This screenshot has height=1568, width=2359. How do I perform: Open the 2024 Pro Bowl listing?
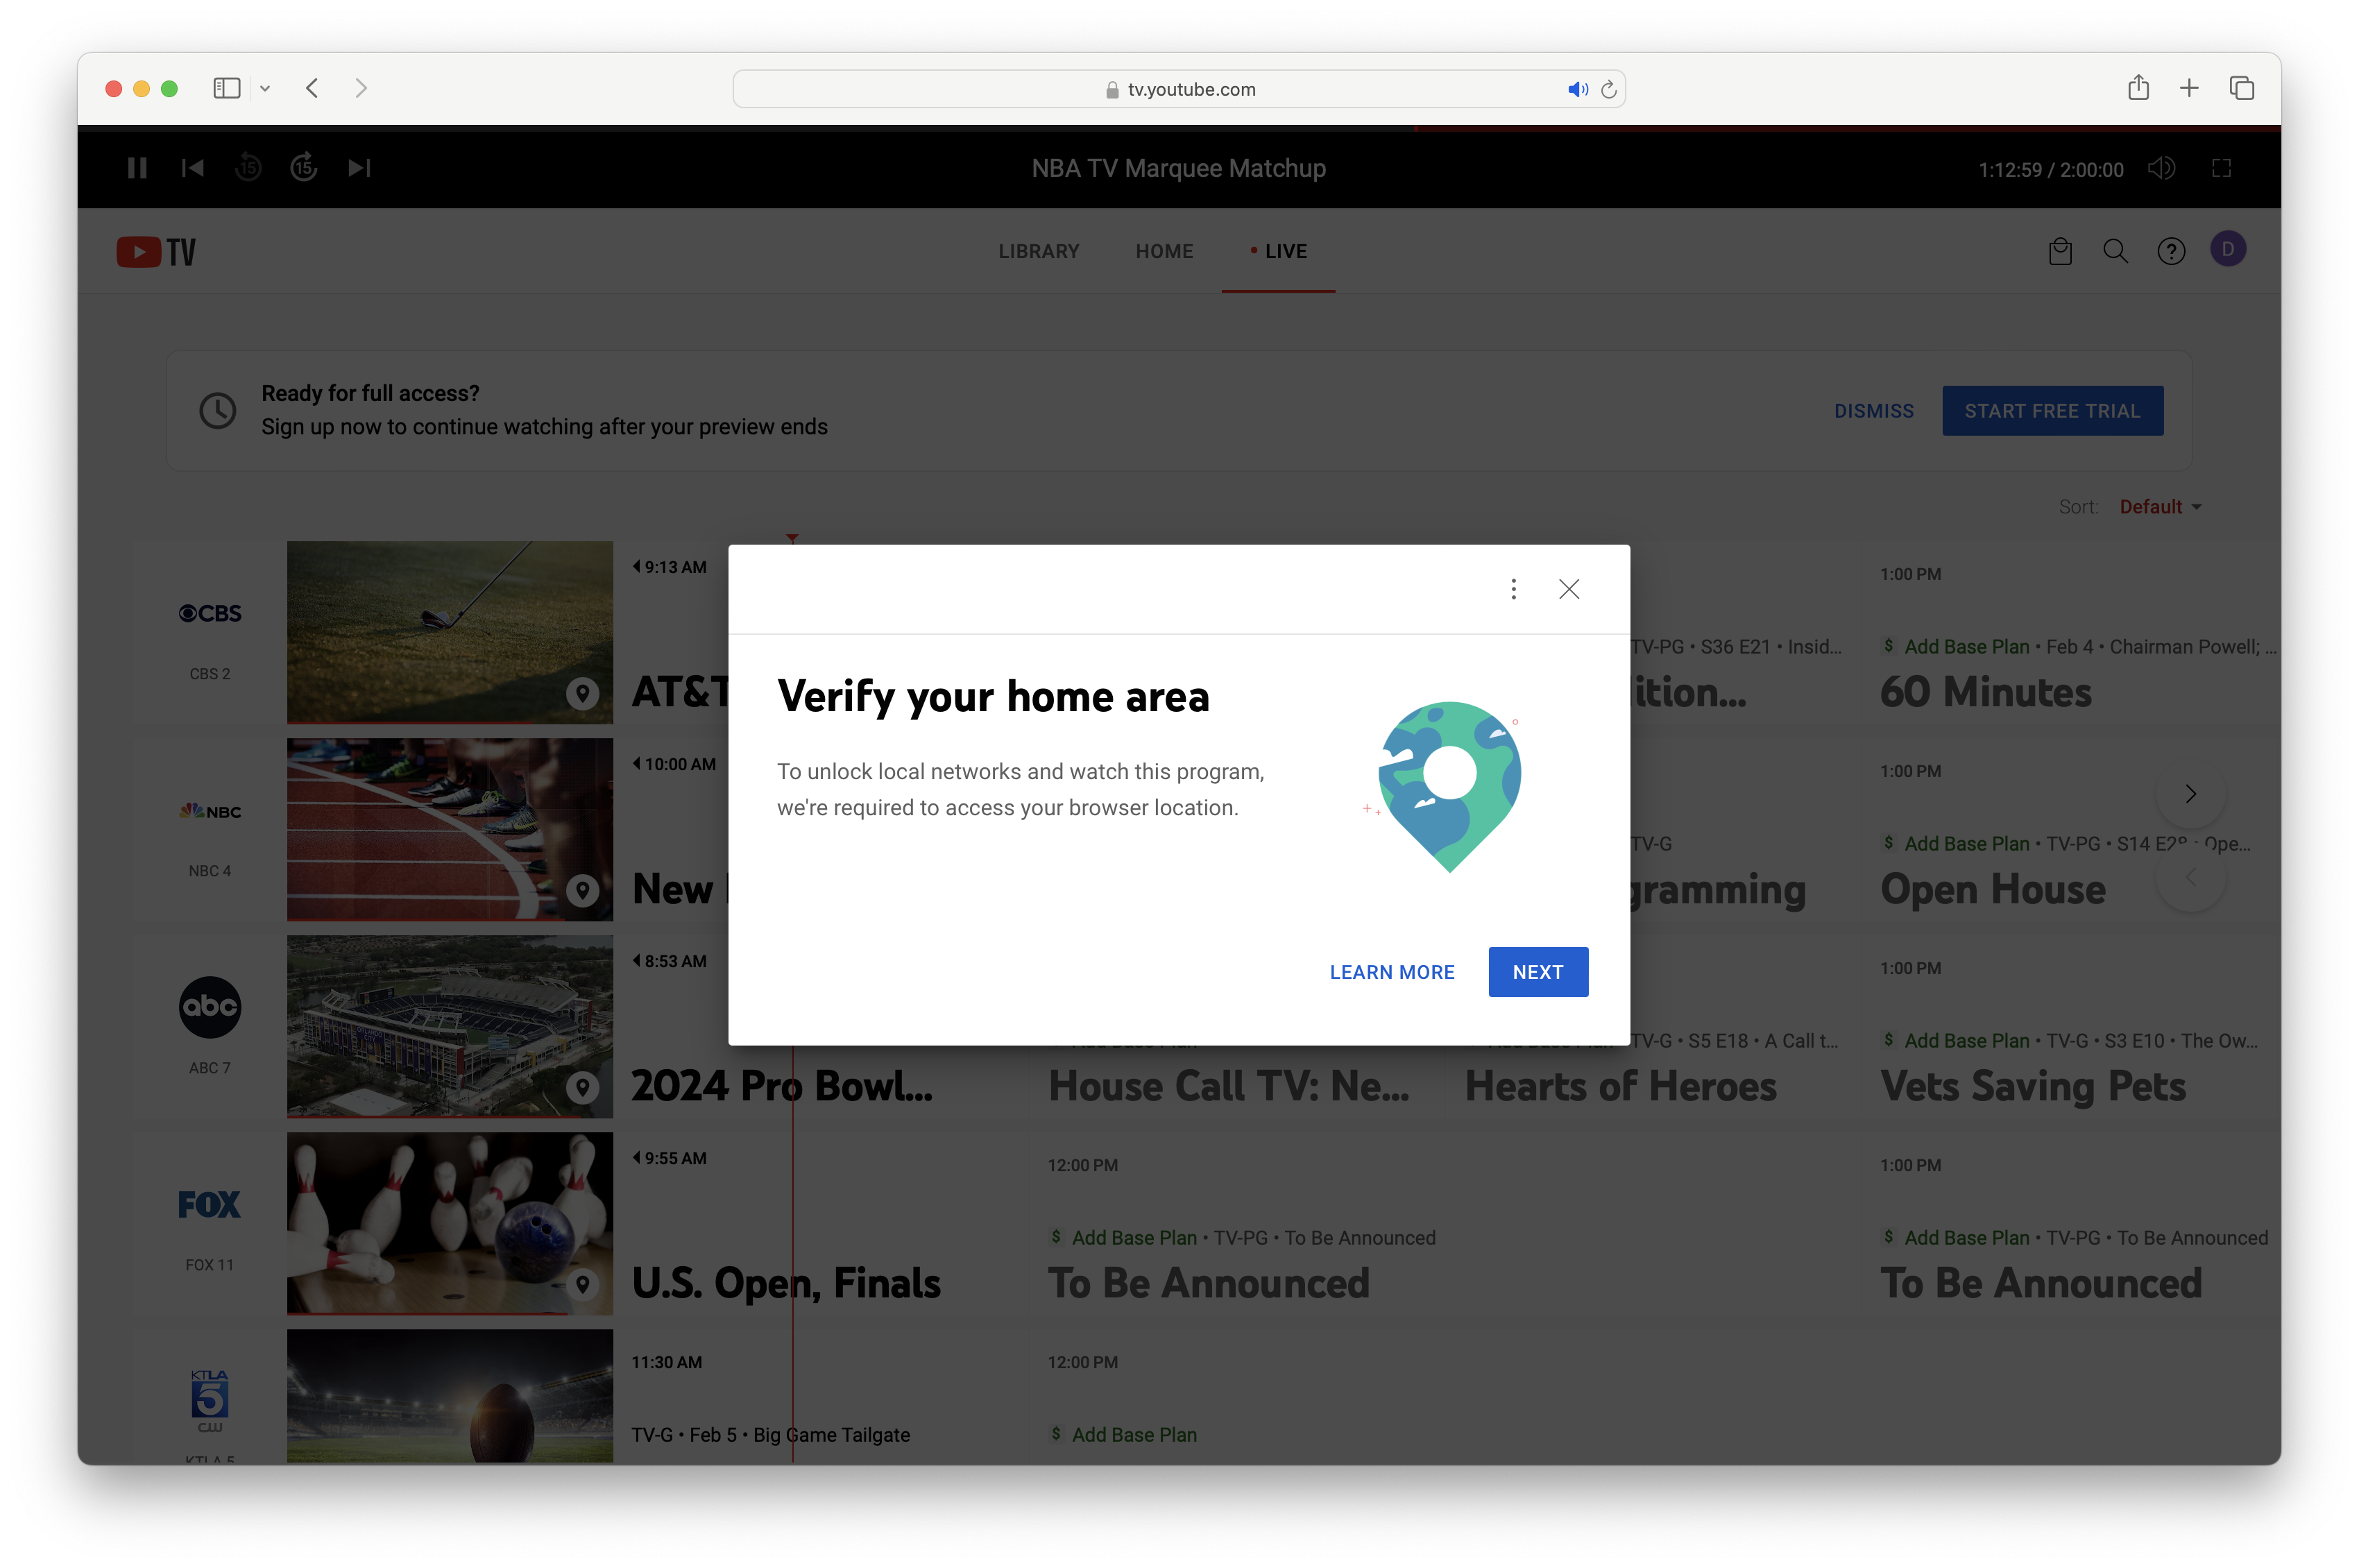pos(782,1086)
